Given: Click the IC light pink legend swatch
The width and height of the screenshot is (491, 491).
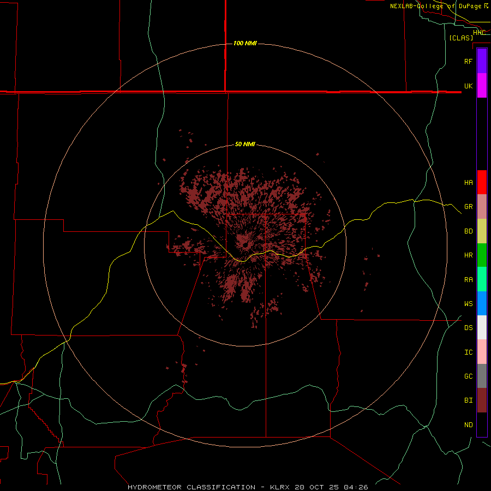Looking at the screenshot, I should pos(482,352).
